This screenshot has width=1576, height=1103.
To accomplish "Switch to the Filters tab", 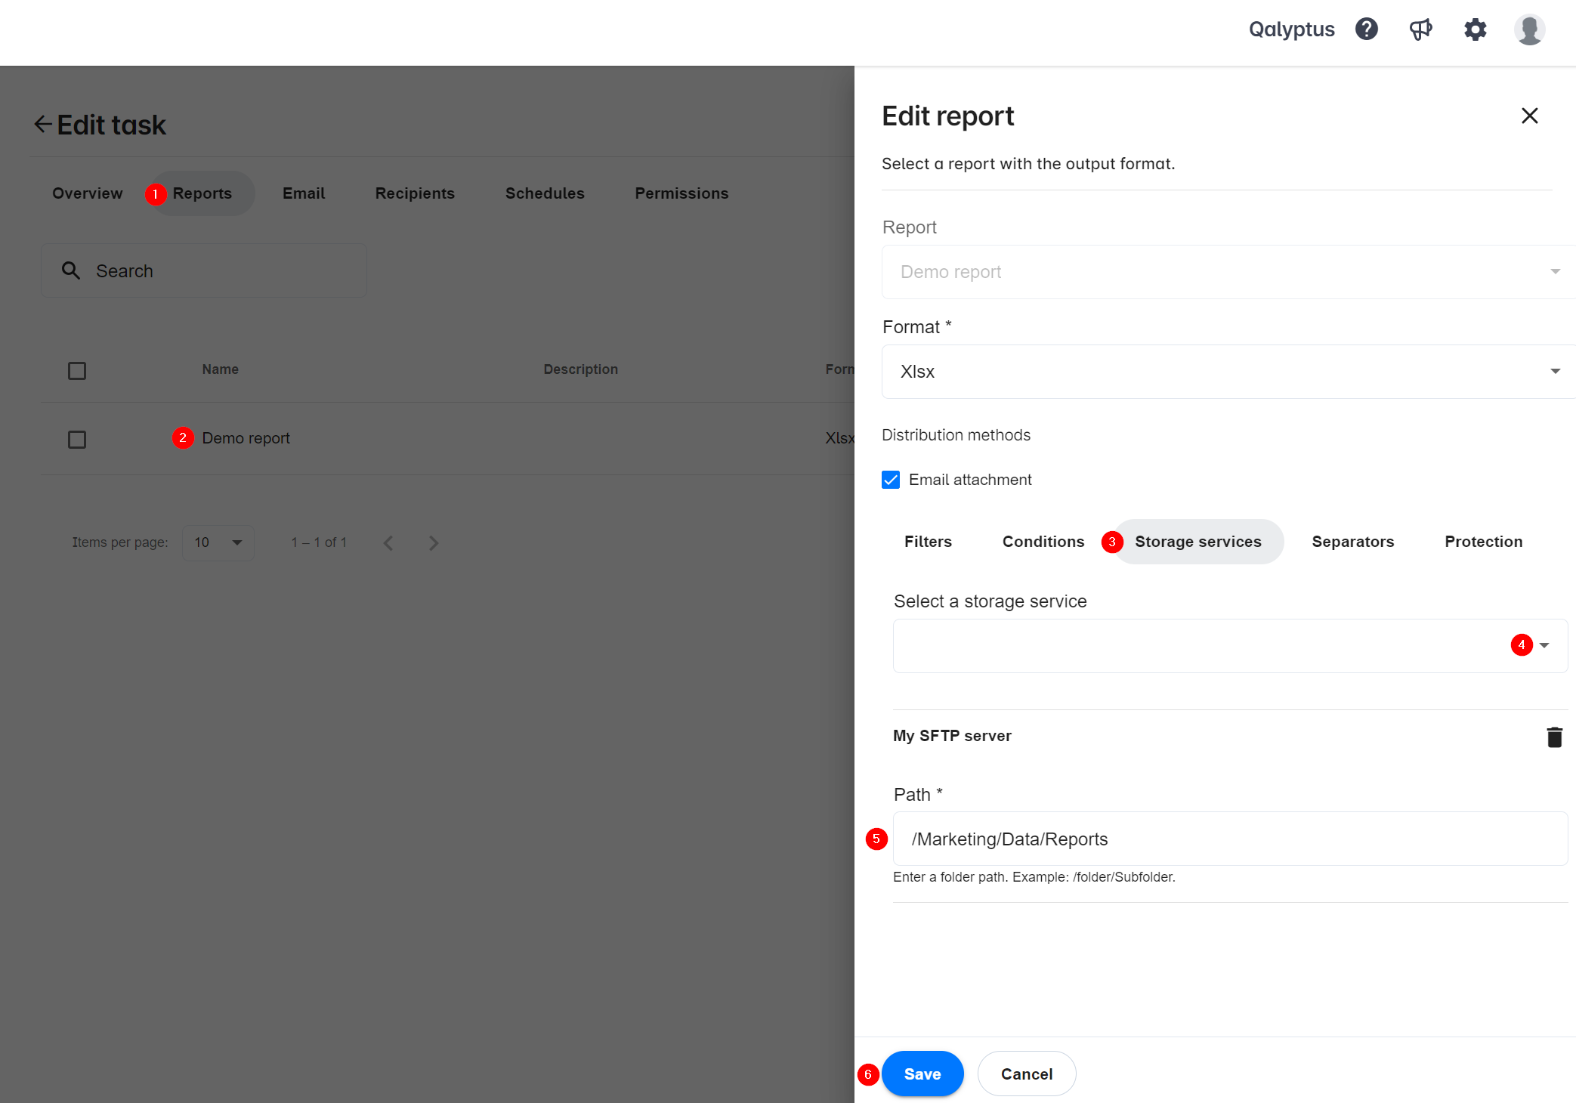I will click(x=929, y=542).
